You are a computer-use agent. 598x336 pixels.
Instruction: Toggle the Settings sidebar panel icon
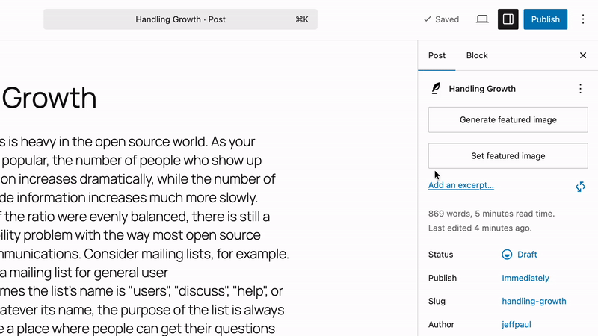tap(508, 19)
